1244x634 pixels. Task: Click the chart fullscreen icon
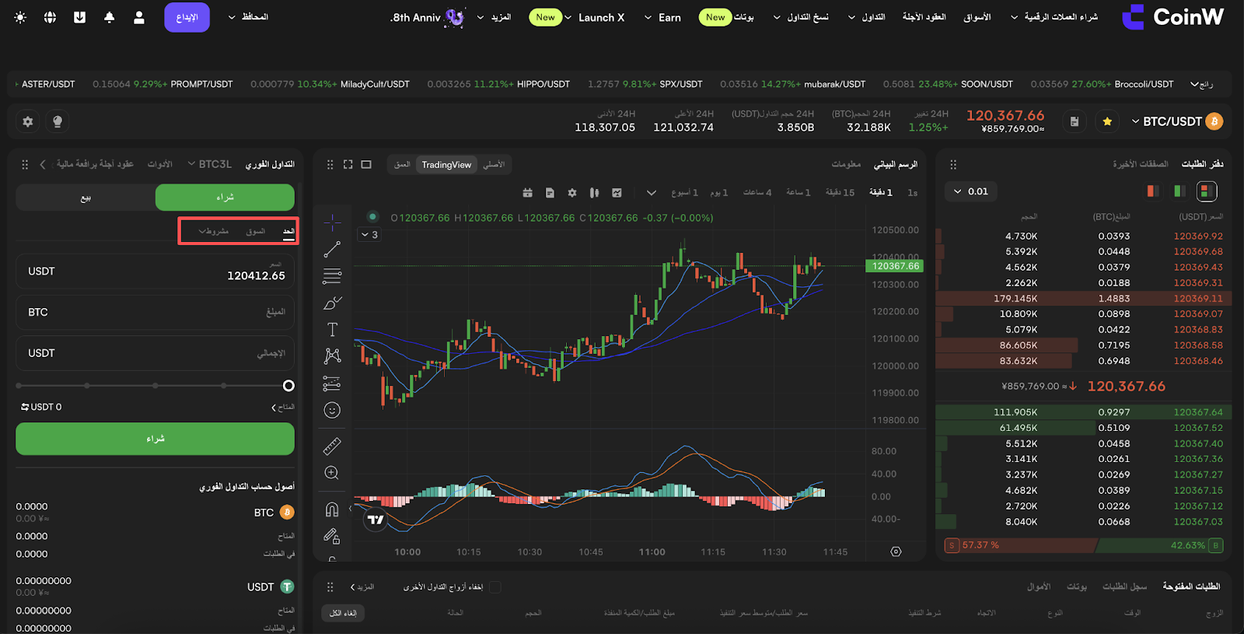[348, 165]
